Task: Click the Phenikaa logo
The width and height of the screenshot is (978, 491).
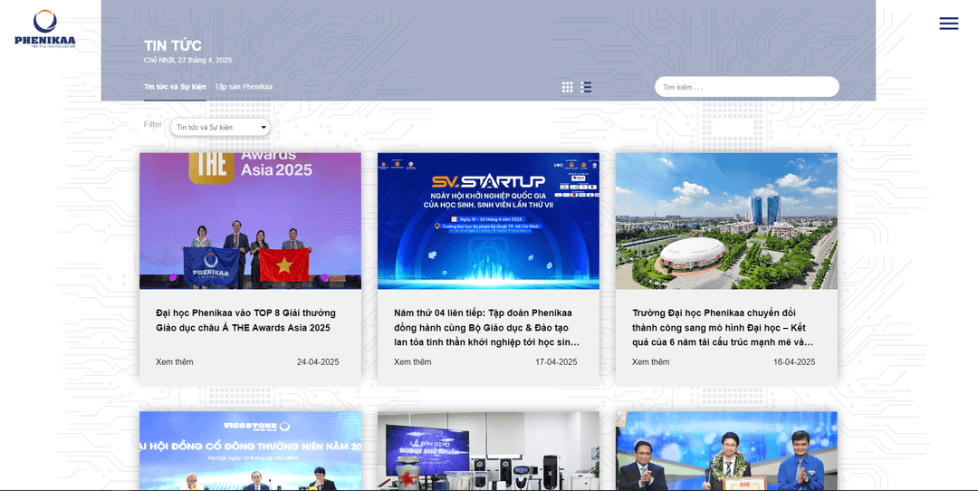Action: pyautogui.click(x=45, y=28)
